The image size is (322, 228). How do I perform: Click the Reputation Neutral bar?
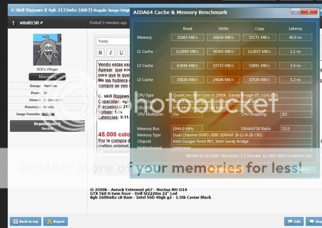pos(47,126)
